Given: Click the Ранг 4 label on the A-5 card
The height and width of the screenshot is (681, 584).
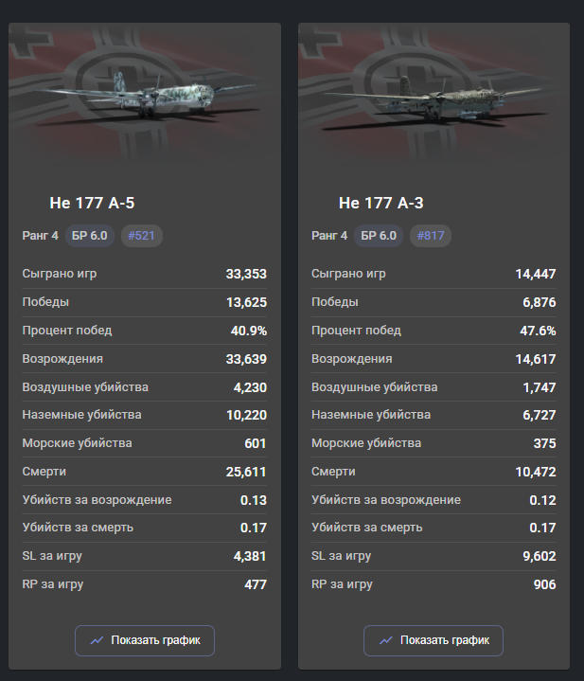Looking at the screenshot, I should tap(41, 236).
